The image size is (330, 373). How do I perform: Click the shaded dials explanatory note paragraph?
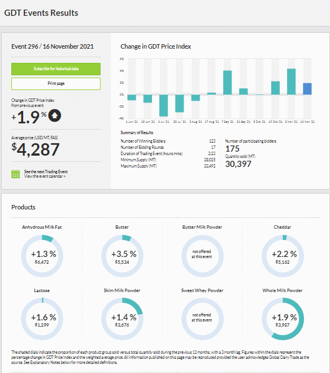[160, 357]
